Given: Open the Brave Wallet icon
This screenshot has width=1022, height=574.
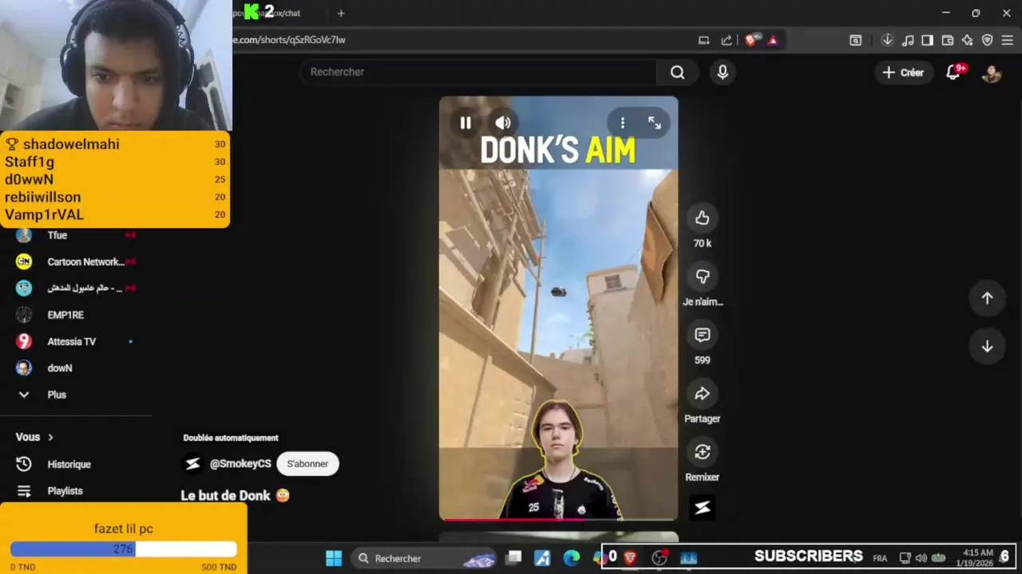Looking at the screenshot, I should pos(948,40).
